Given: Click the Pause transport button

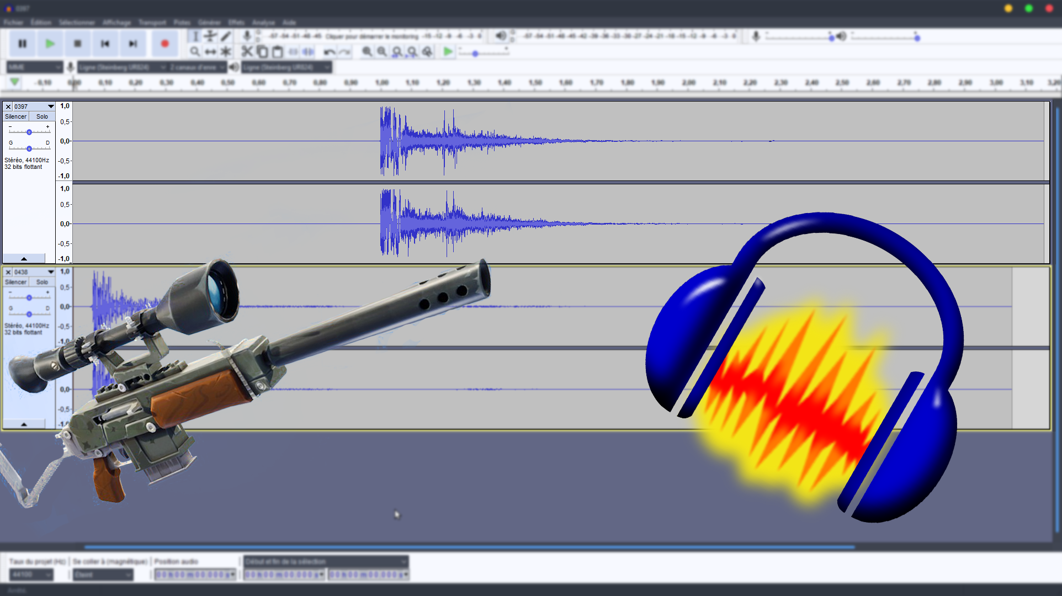Looking at the screenshot, I should (23, 44).
